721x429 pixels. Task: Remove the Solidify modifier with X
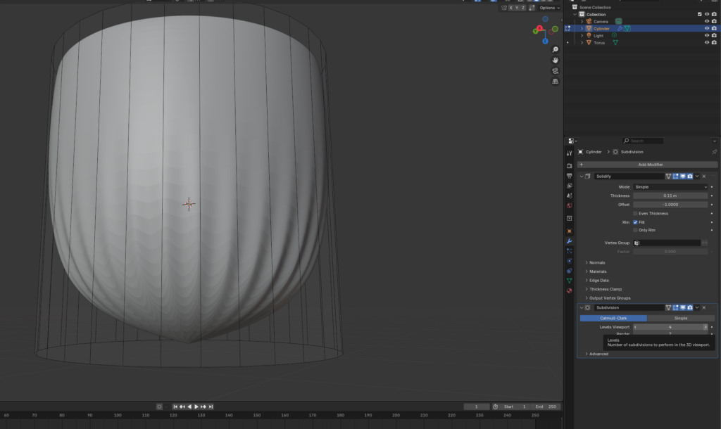pos(704,176)
